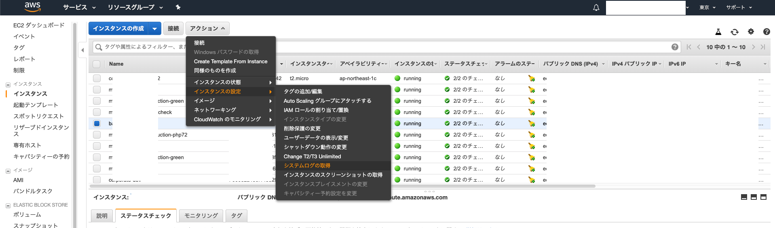The width and height of the screenshot is (775, 228).
Task: Tick the checkbox in the check row
Action: [97, 112]
